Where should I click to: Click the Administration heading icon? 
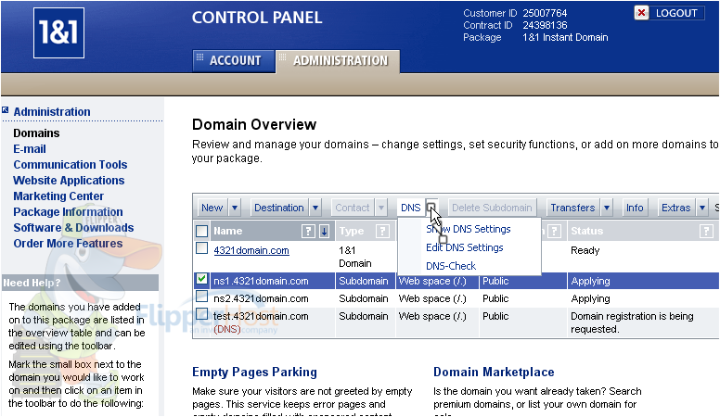[x=5, y=110]
